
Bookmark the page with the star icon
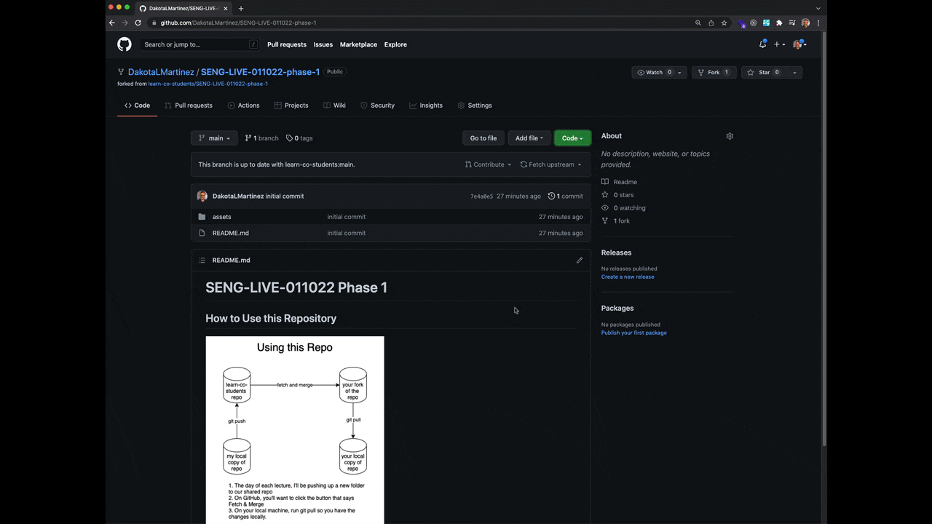[724, 23]
